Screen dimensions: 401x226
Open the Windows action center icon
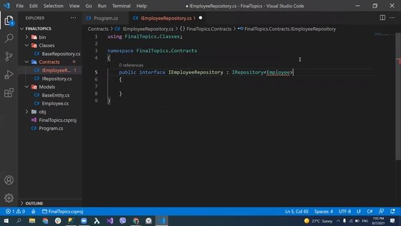click(x=393, y=221)
